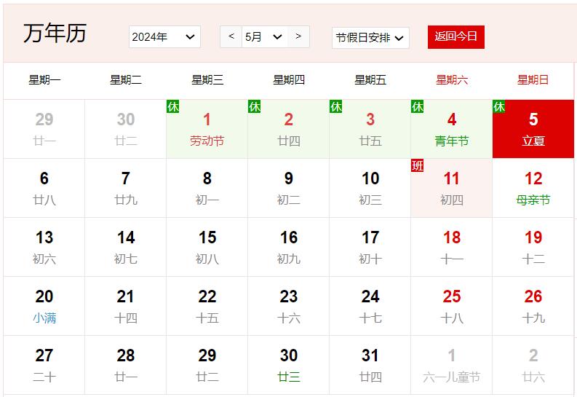Click the 返回今日 button
Screen dimensions: 577x397
455,36
